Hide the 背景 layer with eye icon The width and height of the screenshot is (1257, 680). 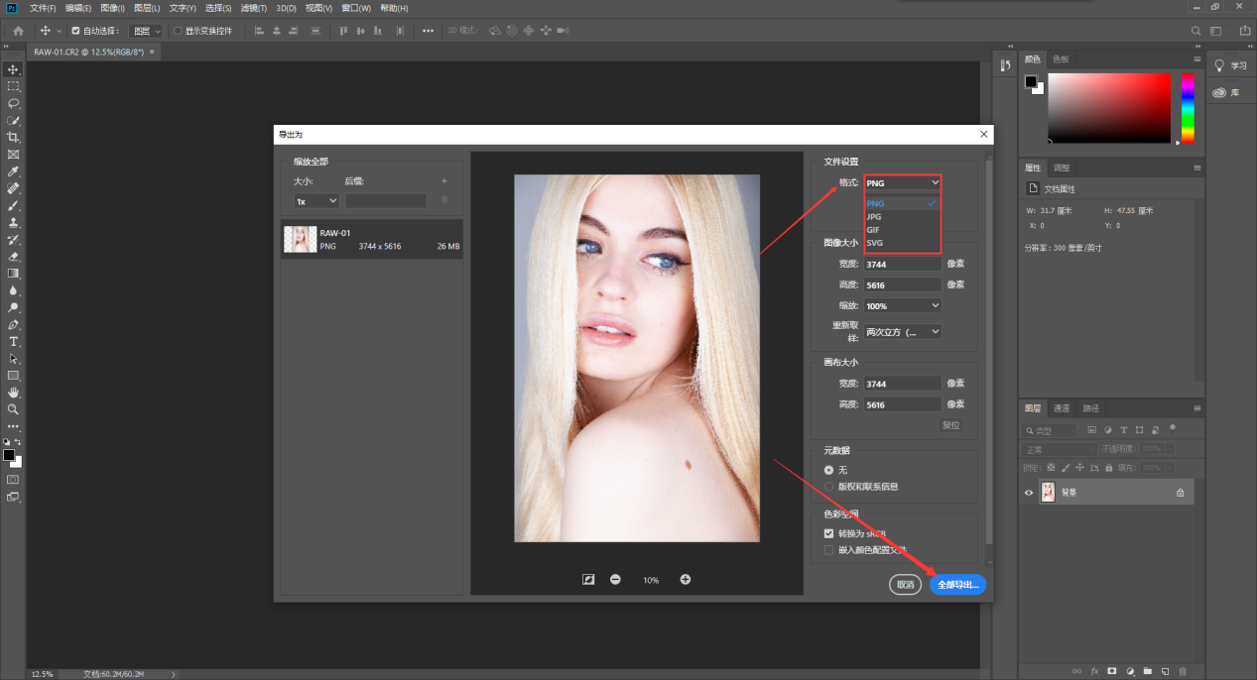tap(1029, 493)
